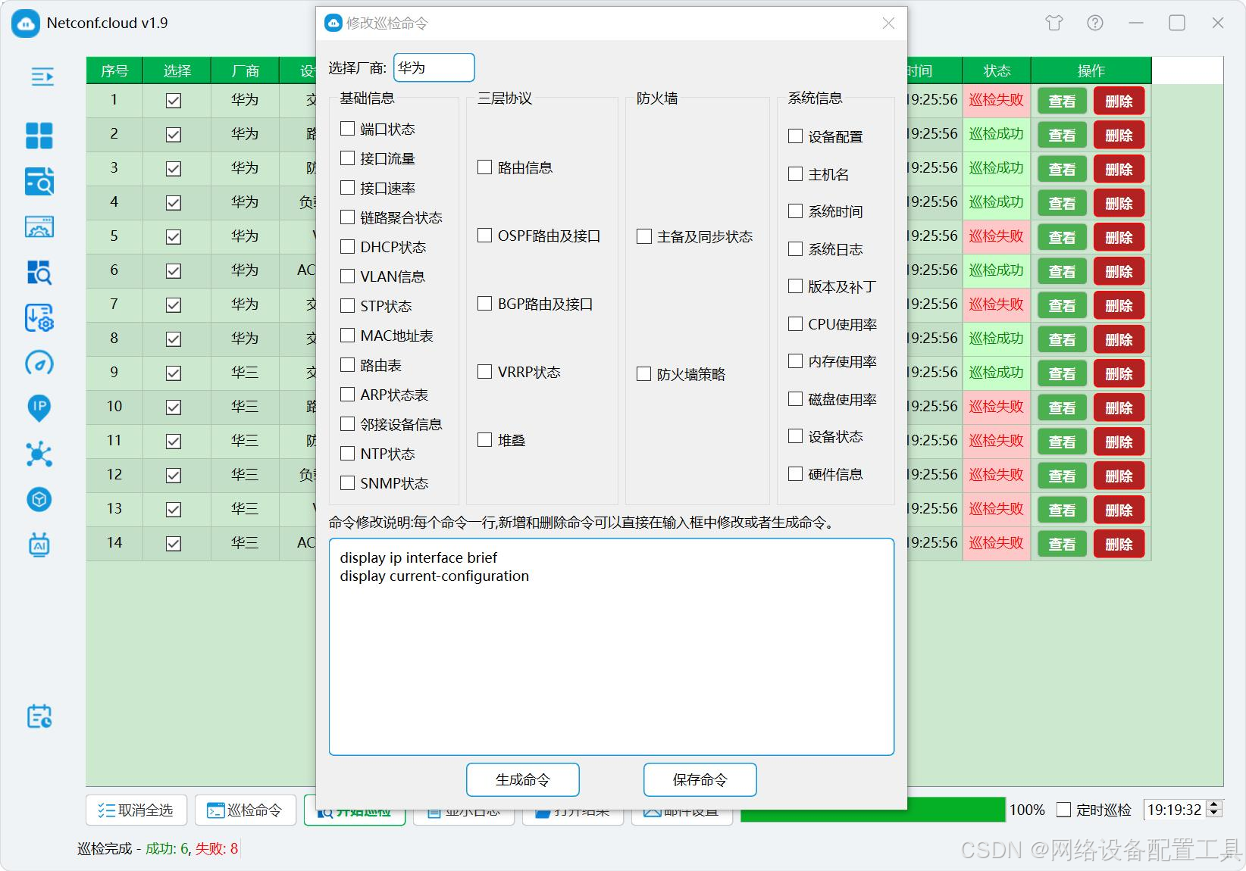Close the 修改巡检命令 dialog

point(889,23)
